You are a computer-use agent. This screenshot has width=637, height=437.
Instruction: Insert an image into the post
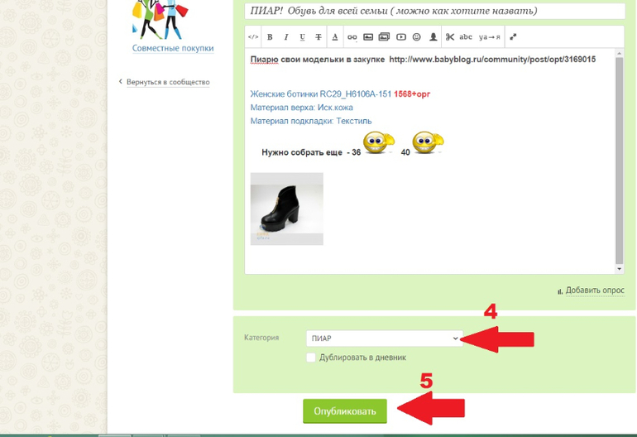pyautogui.click(x=368, y=37)
